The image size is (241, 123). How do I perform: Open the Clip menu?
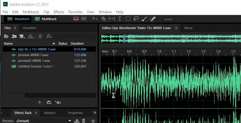[46, 12]
